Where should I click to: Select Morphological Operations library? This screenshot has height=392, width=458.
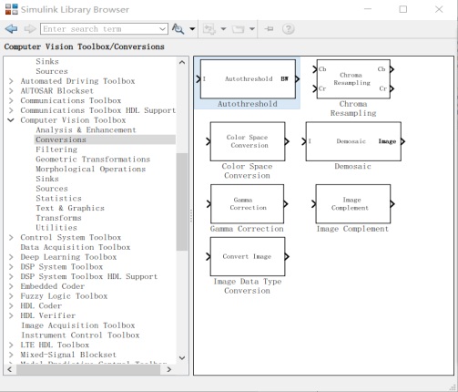(90, 169)
